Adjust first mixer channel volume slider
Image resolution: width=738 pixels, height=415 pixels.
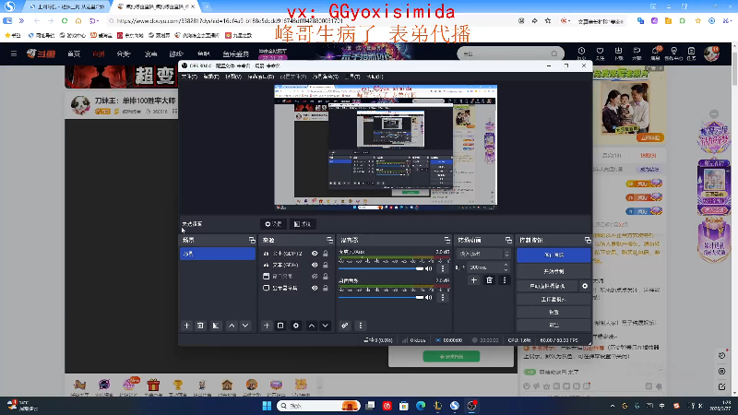click(x=381, y=268)
